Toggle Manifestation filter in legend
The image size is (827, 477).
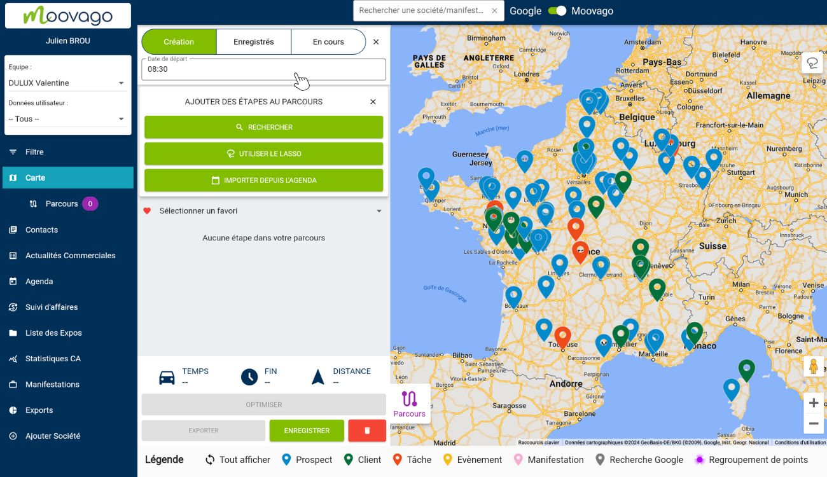pyautogui.click(x=548, y=460)
